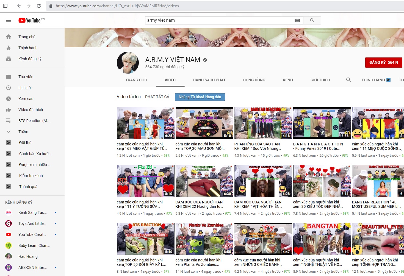The image size is (404, 276).
Task: Open the 22 Hướng dẫn tô lipstick thumbnail
Action: tap(204, 181)
